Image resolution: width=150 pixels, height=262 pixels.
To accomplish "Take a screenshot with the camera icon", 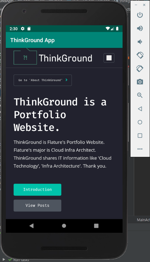I will pyautogui.click(x=140, y=82).
